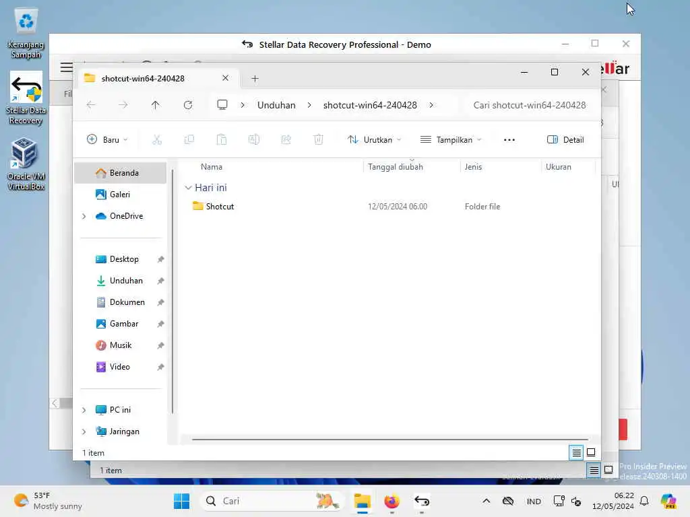Open Stellar Data Recovery taskbar icon
The width and height of the screenshot is (690, 517).
click(422, 501)
